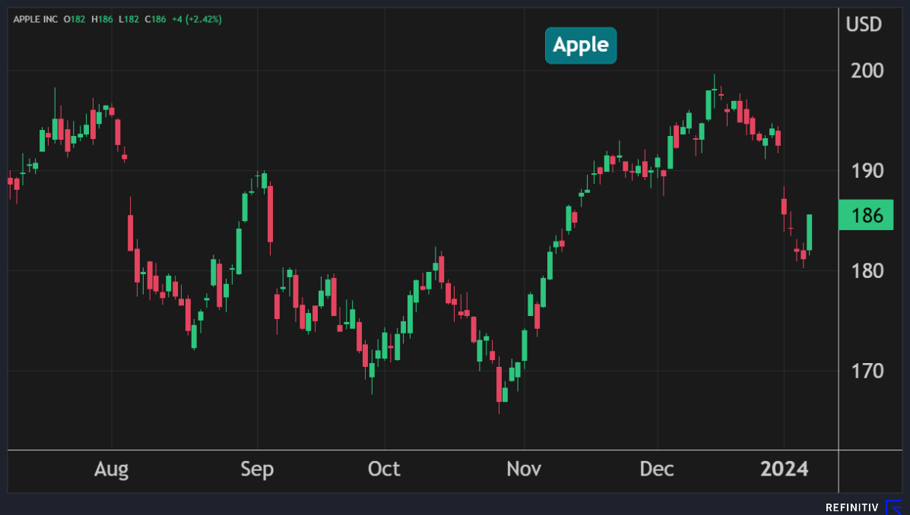Click the Refinitiv logo icon
This screenshot has height=515, width=910.
[894, 507]
